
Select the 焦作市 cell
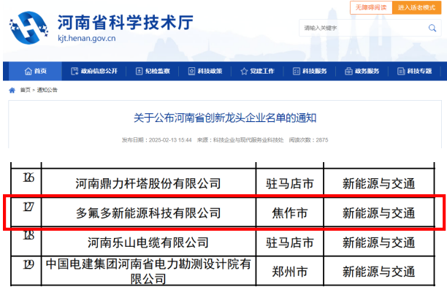coord(290,213)
